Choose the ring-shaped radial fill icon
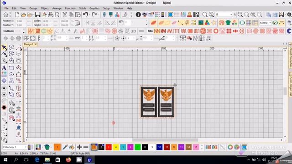Image resolution: width=292 pixels, height=164 pixels. pos(216,31)
